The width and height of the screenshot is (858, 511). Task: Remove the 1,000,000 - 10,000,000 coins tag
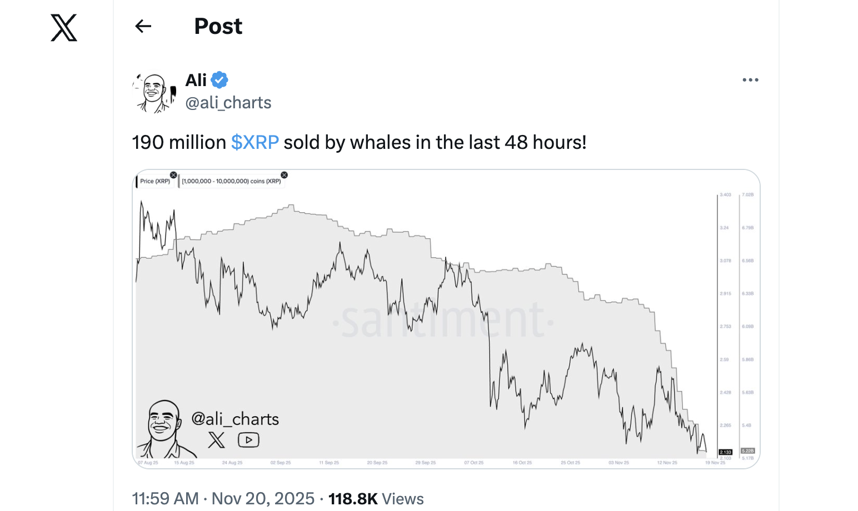pyautogui.click(x=285, y=175)
